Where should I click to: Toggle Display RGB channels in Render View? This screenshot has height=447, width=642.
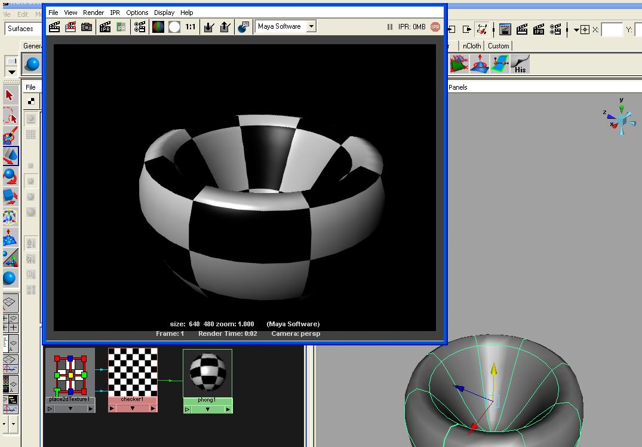[158, 27]
